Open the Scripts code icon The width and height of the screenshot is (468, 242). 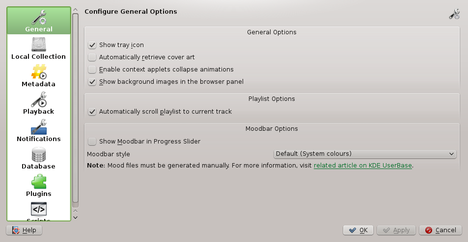tap(39, 209)
